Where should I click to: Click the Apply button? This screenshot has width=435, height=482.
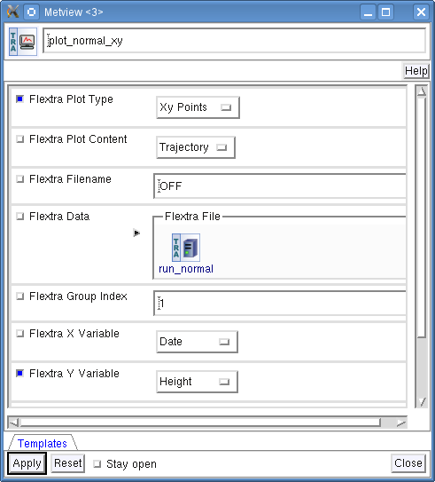(x=27, y=463)
